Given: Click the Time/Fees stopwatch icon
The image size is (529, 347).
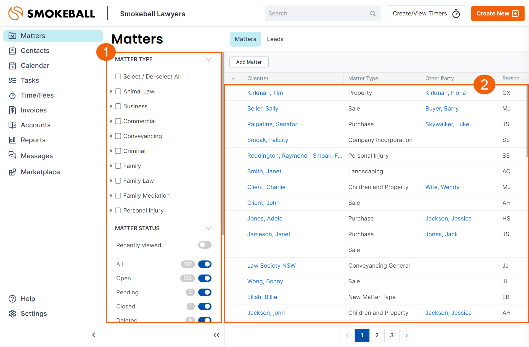Looking at the screenshot, I should tap(12, 95).
